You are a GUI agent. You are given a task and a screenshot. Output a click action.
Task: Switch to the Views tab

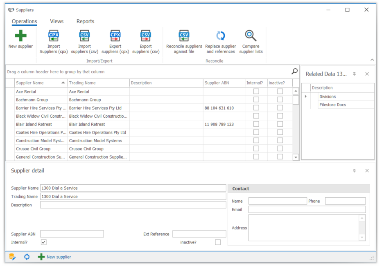(x=56, y=22)
